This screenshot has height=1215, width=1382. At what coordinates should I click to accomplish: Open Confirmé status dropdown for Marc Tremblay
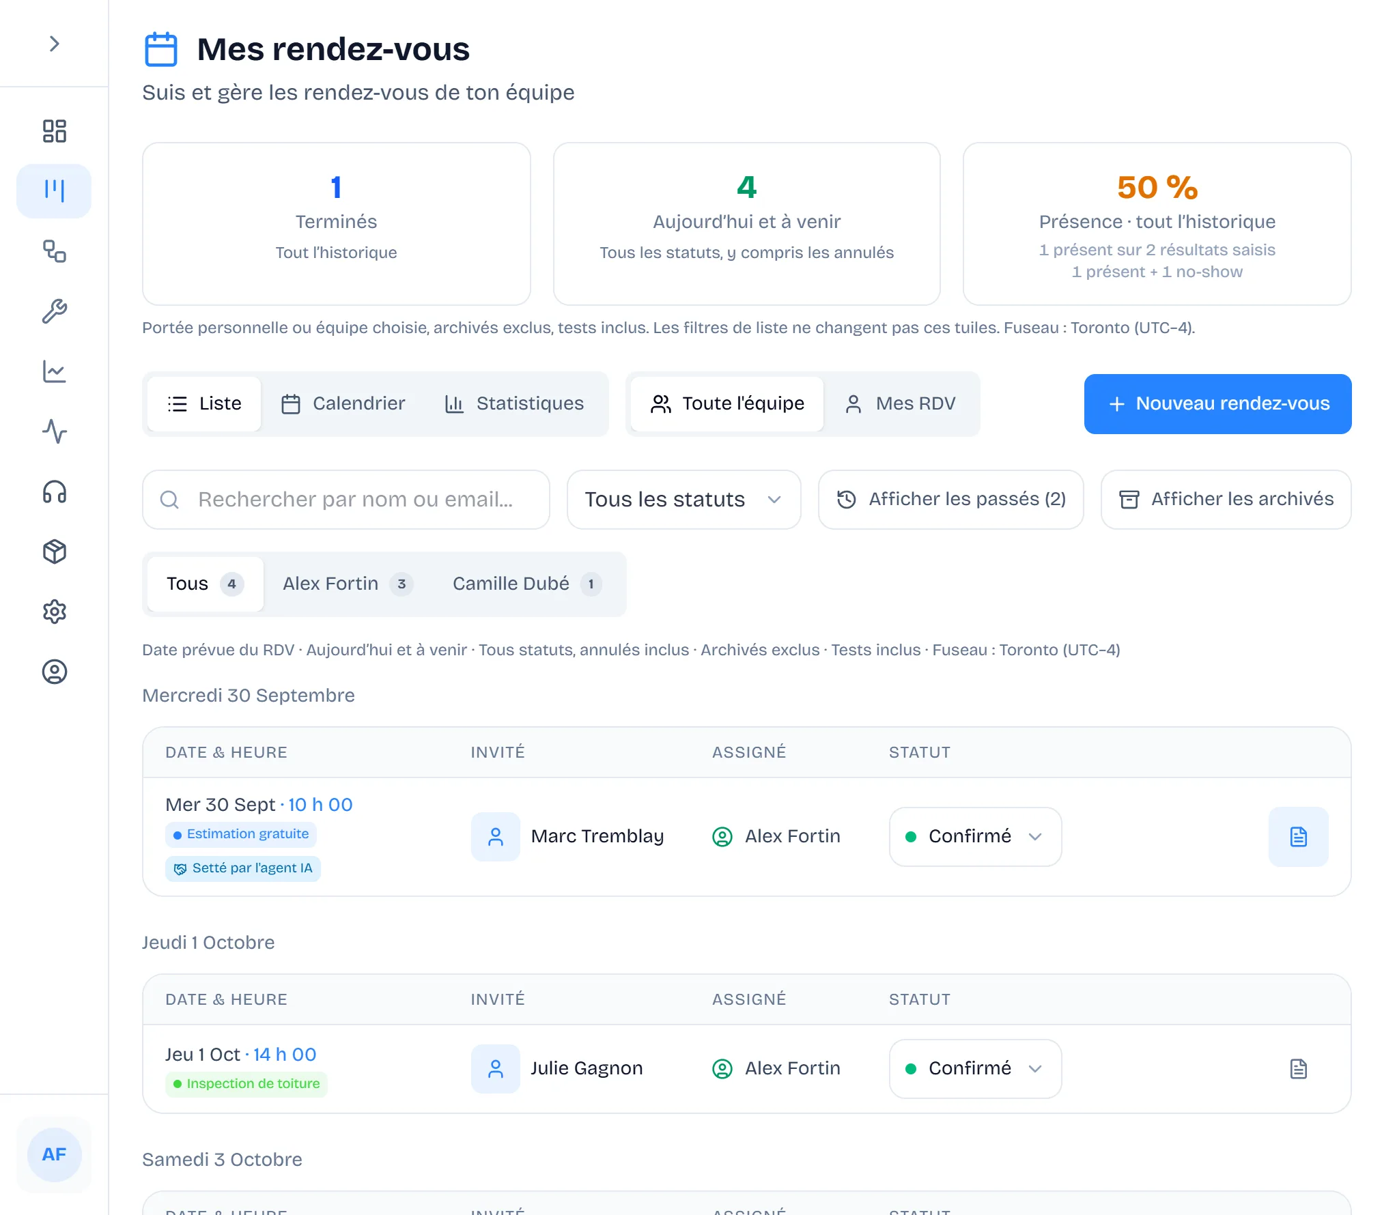(x=975, y=837)
